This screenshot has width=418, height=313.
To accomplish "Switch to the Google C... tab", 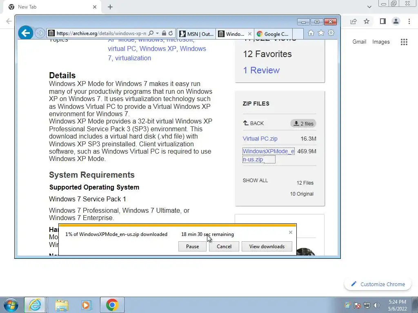I will pos(273,34).
